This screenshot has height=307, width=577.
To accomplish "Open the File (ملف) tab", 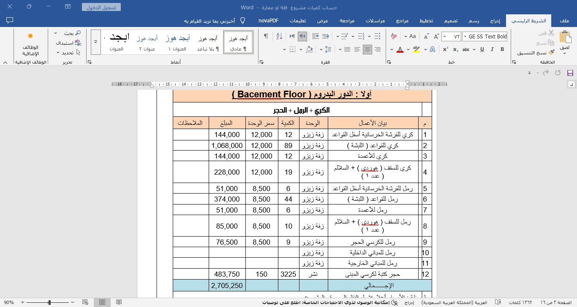I will click(x=564, y=20).
